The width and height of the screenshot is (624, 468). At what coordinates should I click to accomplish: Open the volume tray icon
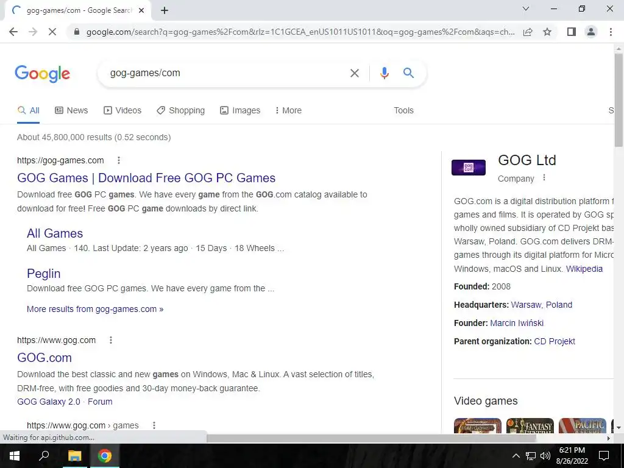coord(545,456)
